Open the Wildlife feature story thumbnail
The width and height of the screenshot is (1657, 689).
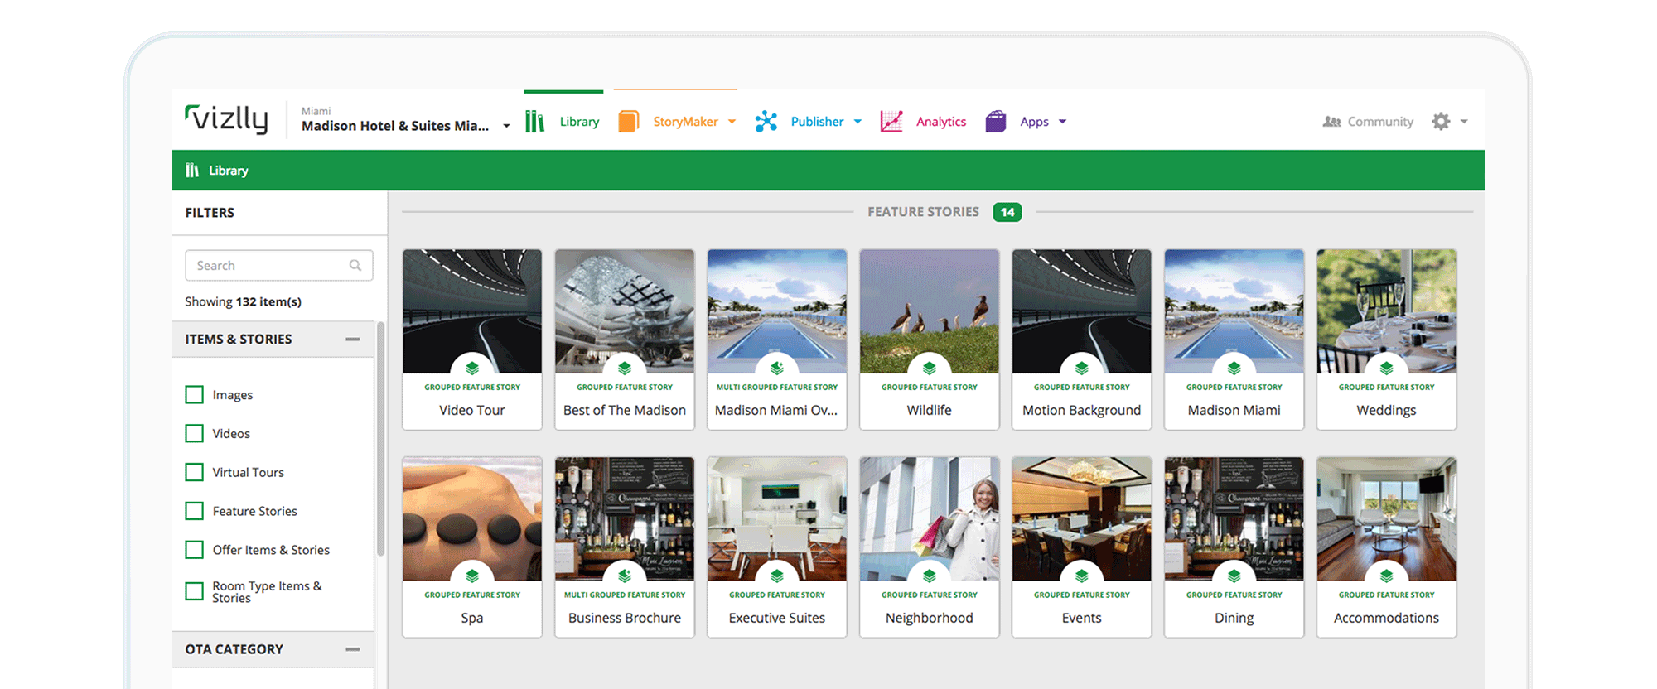[929, 312]
